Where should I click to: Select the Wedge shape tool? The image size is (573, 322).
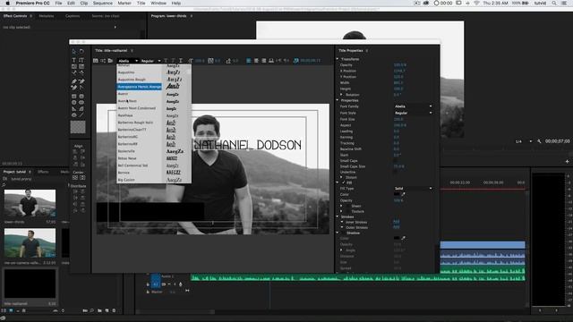coord(74,109)
